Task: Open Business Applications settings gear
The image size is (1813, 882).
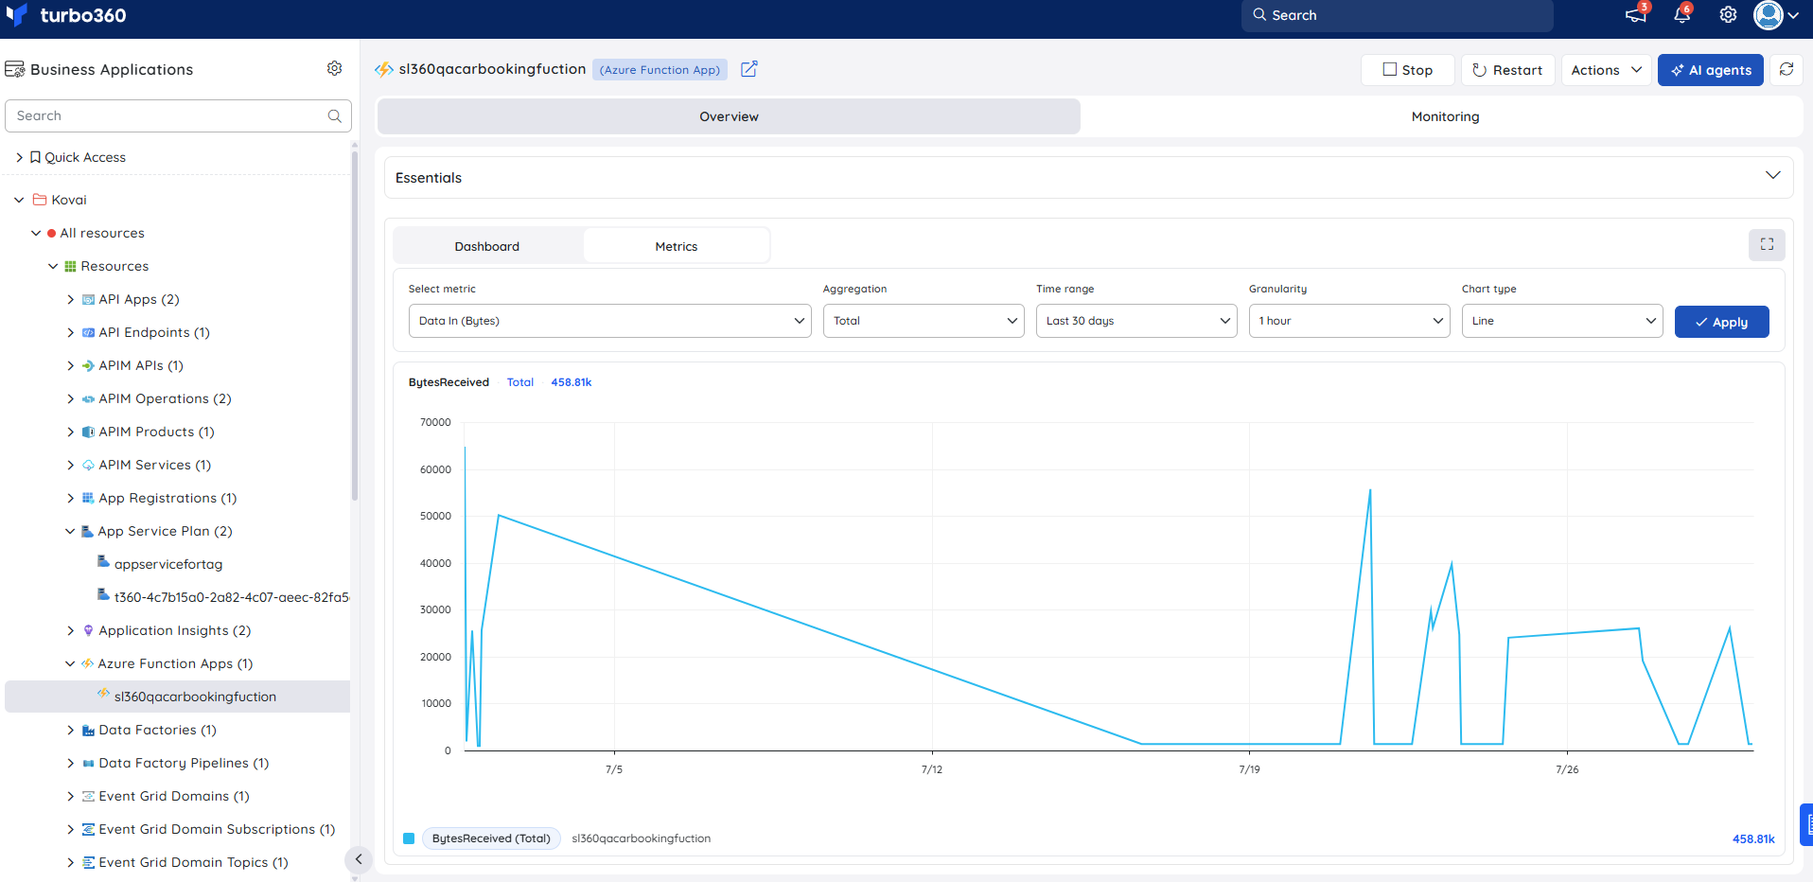Action: (x=334, y=68)
